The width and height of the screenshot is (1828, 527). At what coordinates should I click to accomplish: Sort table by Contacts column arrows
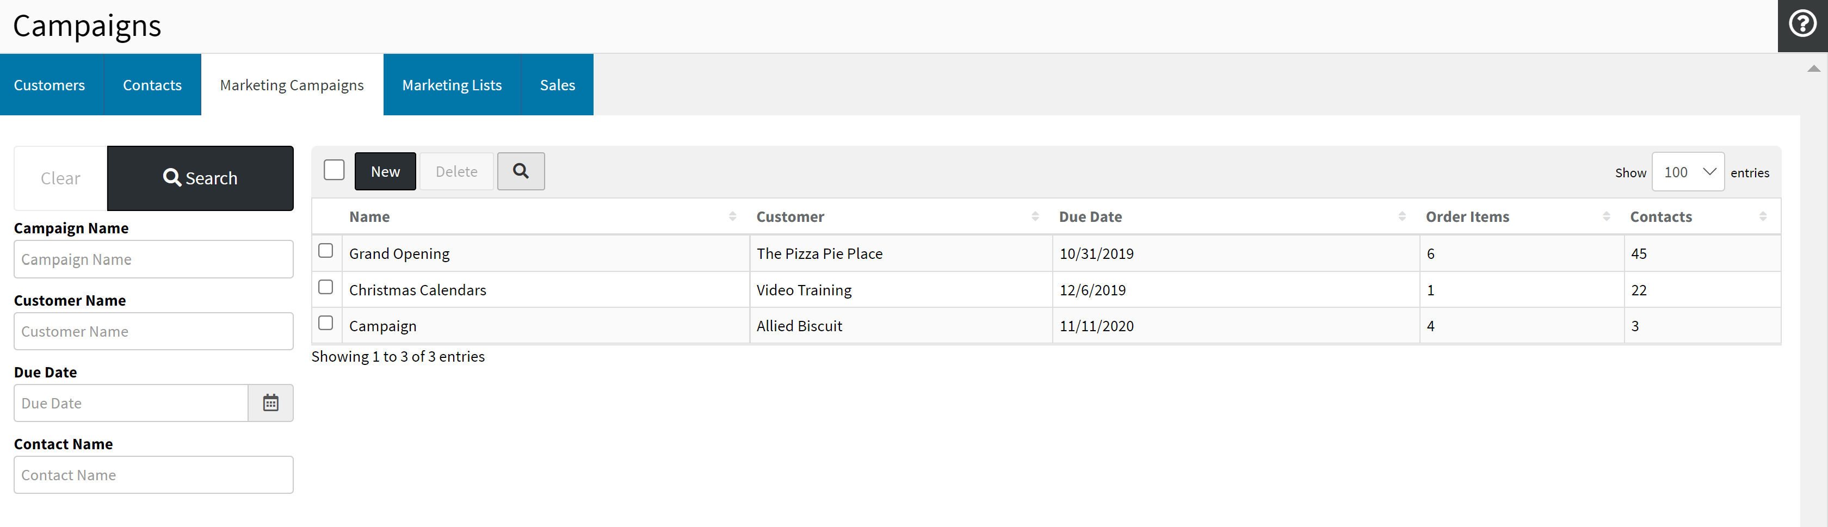tap(1763, 216)
